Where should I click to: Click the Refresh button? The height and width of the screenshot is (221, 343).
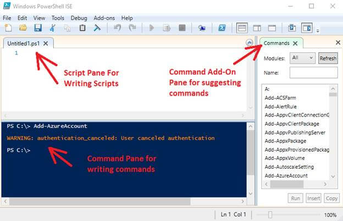[328, 58]
